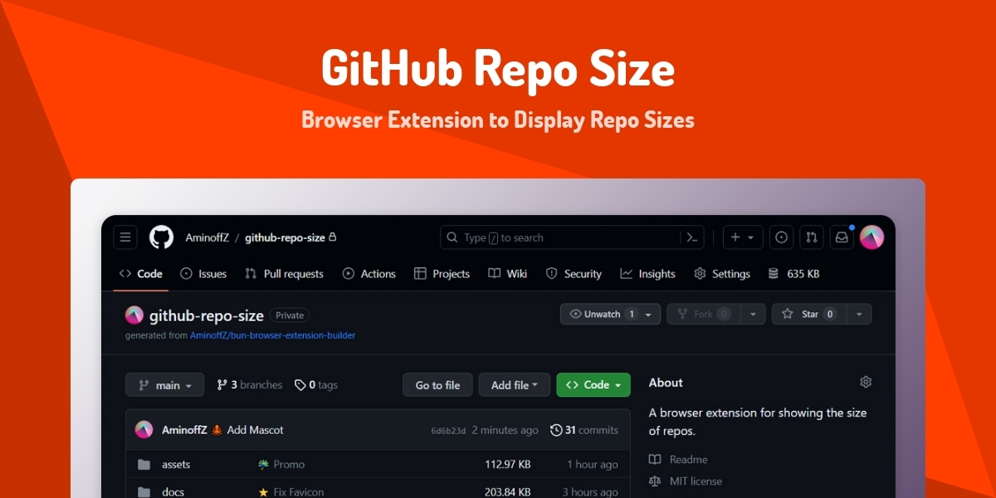Screen dimensions: 996x498
Task: Expand the Add file dropdown
Action: click(x=515, y=385)
